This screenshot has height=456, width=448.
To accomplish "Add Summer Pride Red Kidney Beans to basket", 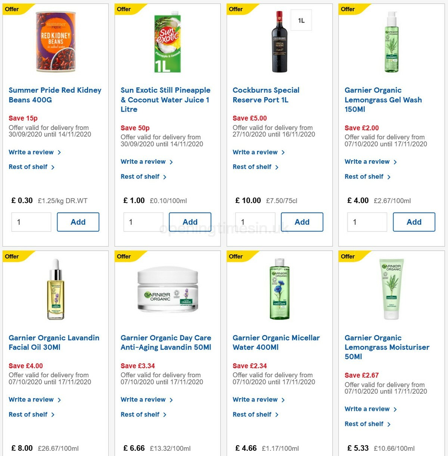I will tap(78, 221).
